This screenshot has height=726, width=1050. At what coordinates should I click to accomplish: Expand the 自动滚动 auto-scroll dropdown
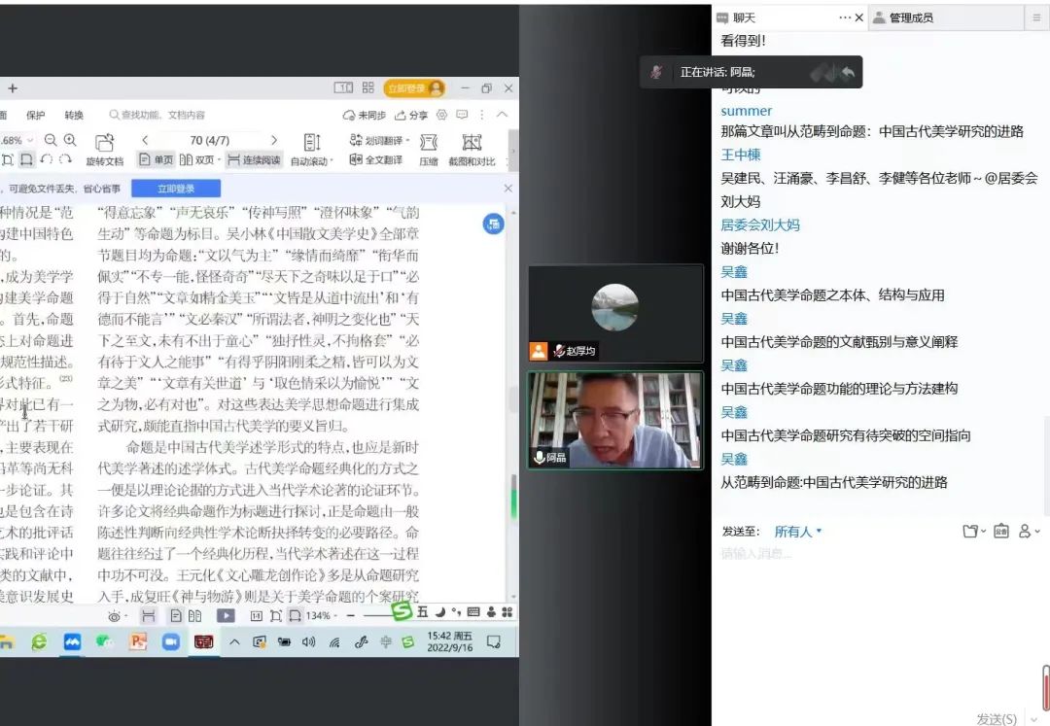tap(332, 161)
